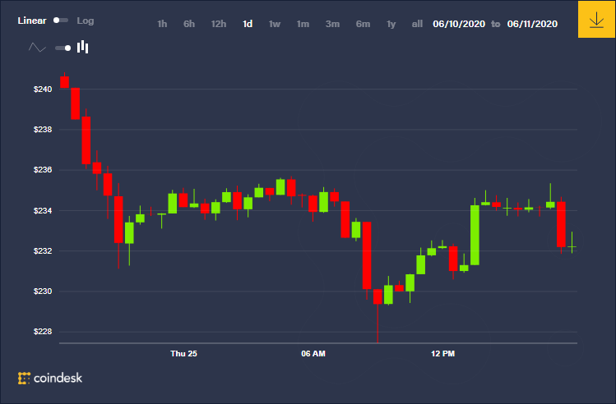Image resolution: width=616 pixels, height=404 pixels.
Task: Set time range to 6m
Action: pos(363,24)
